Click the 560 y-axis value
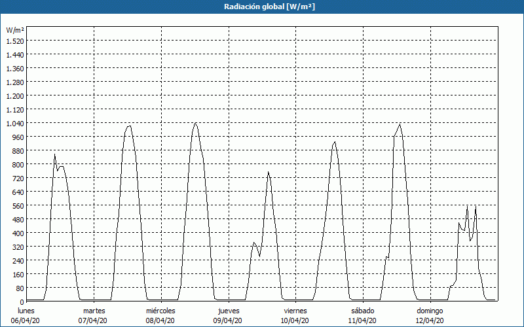The height and width of the screenshot is (327, 524). point(18,206)
